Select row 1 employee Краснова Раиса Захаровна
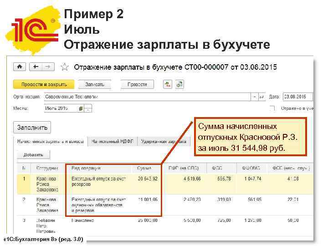Screen dimensions: 328x246 click(47, 184)
